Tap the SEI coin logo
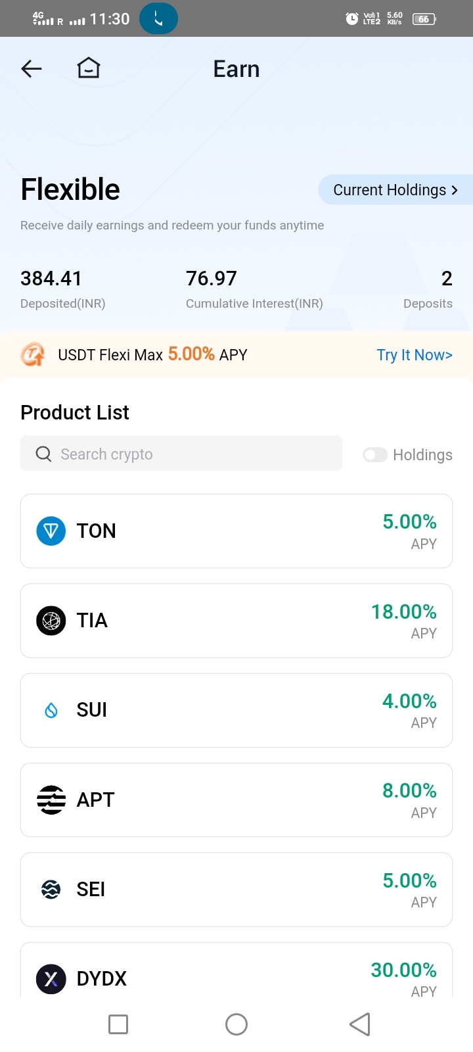The image size is (473, 1052). click(x=51, y=889)
